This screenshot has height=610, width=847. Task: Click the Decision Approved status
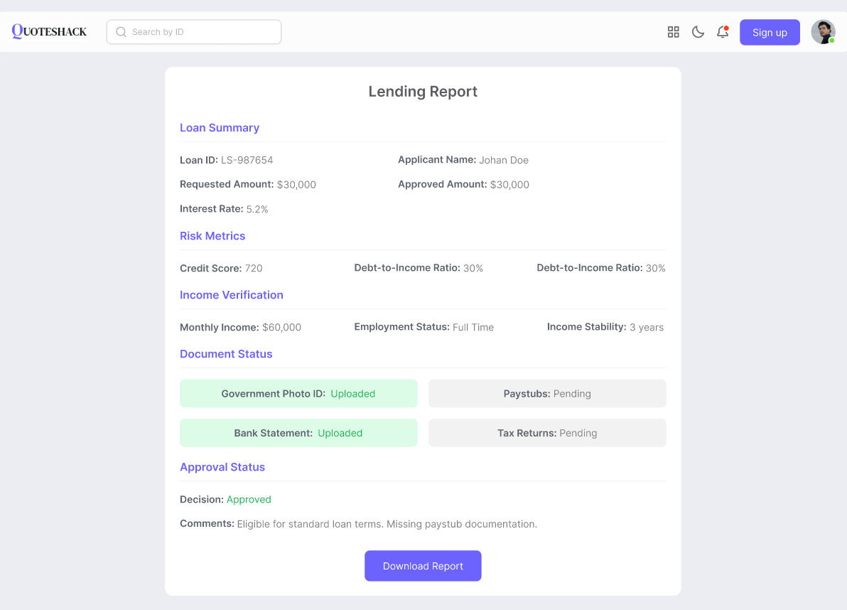pyautogui.click(x=249, y=499)
